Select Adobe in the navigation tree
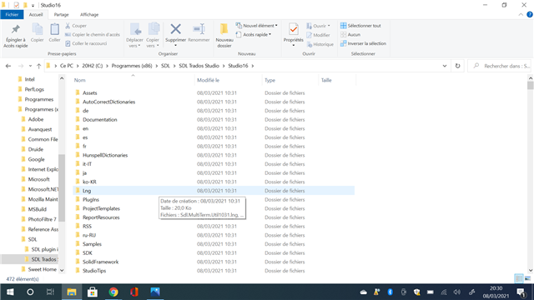Image resolution: width=534 pixels, height=300 pixels. coord(35,119)
